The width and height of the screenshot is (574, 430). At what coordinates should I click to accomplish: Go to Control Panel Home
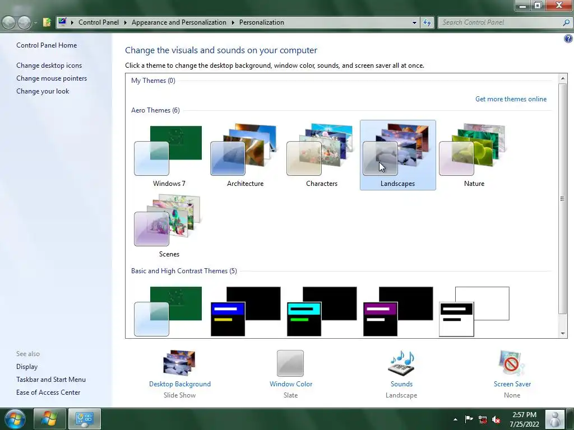click(x=47, y=45)
